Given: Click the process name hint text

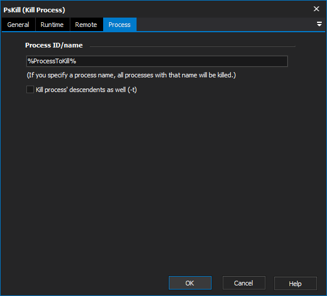Looking at the screenshot, I should coord(131,75).
